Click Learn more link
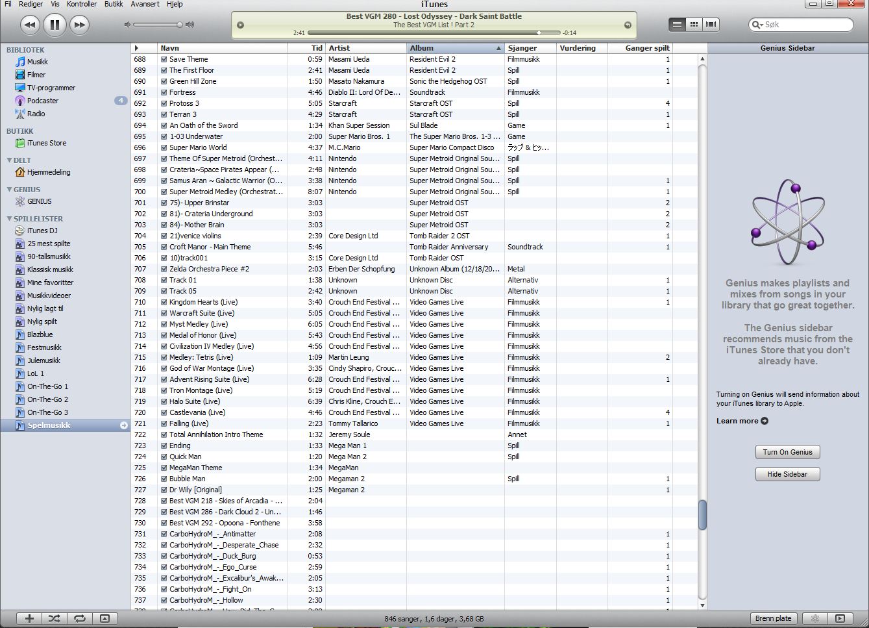 pos(742,421)
